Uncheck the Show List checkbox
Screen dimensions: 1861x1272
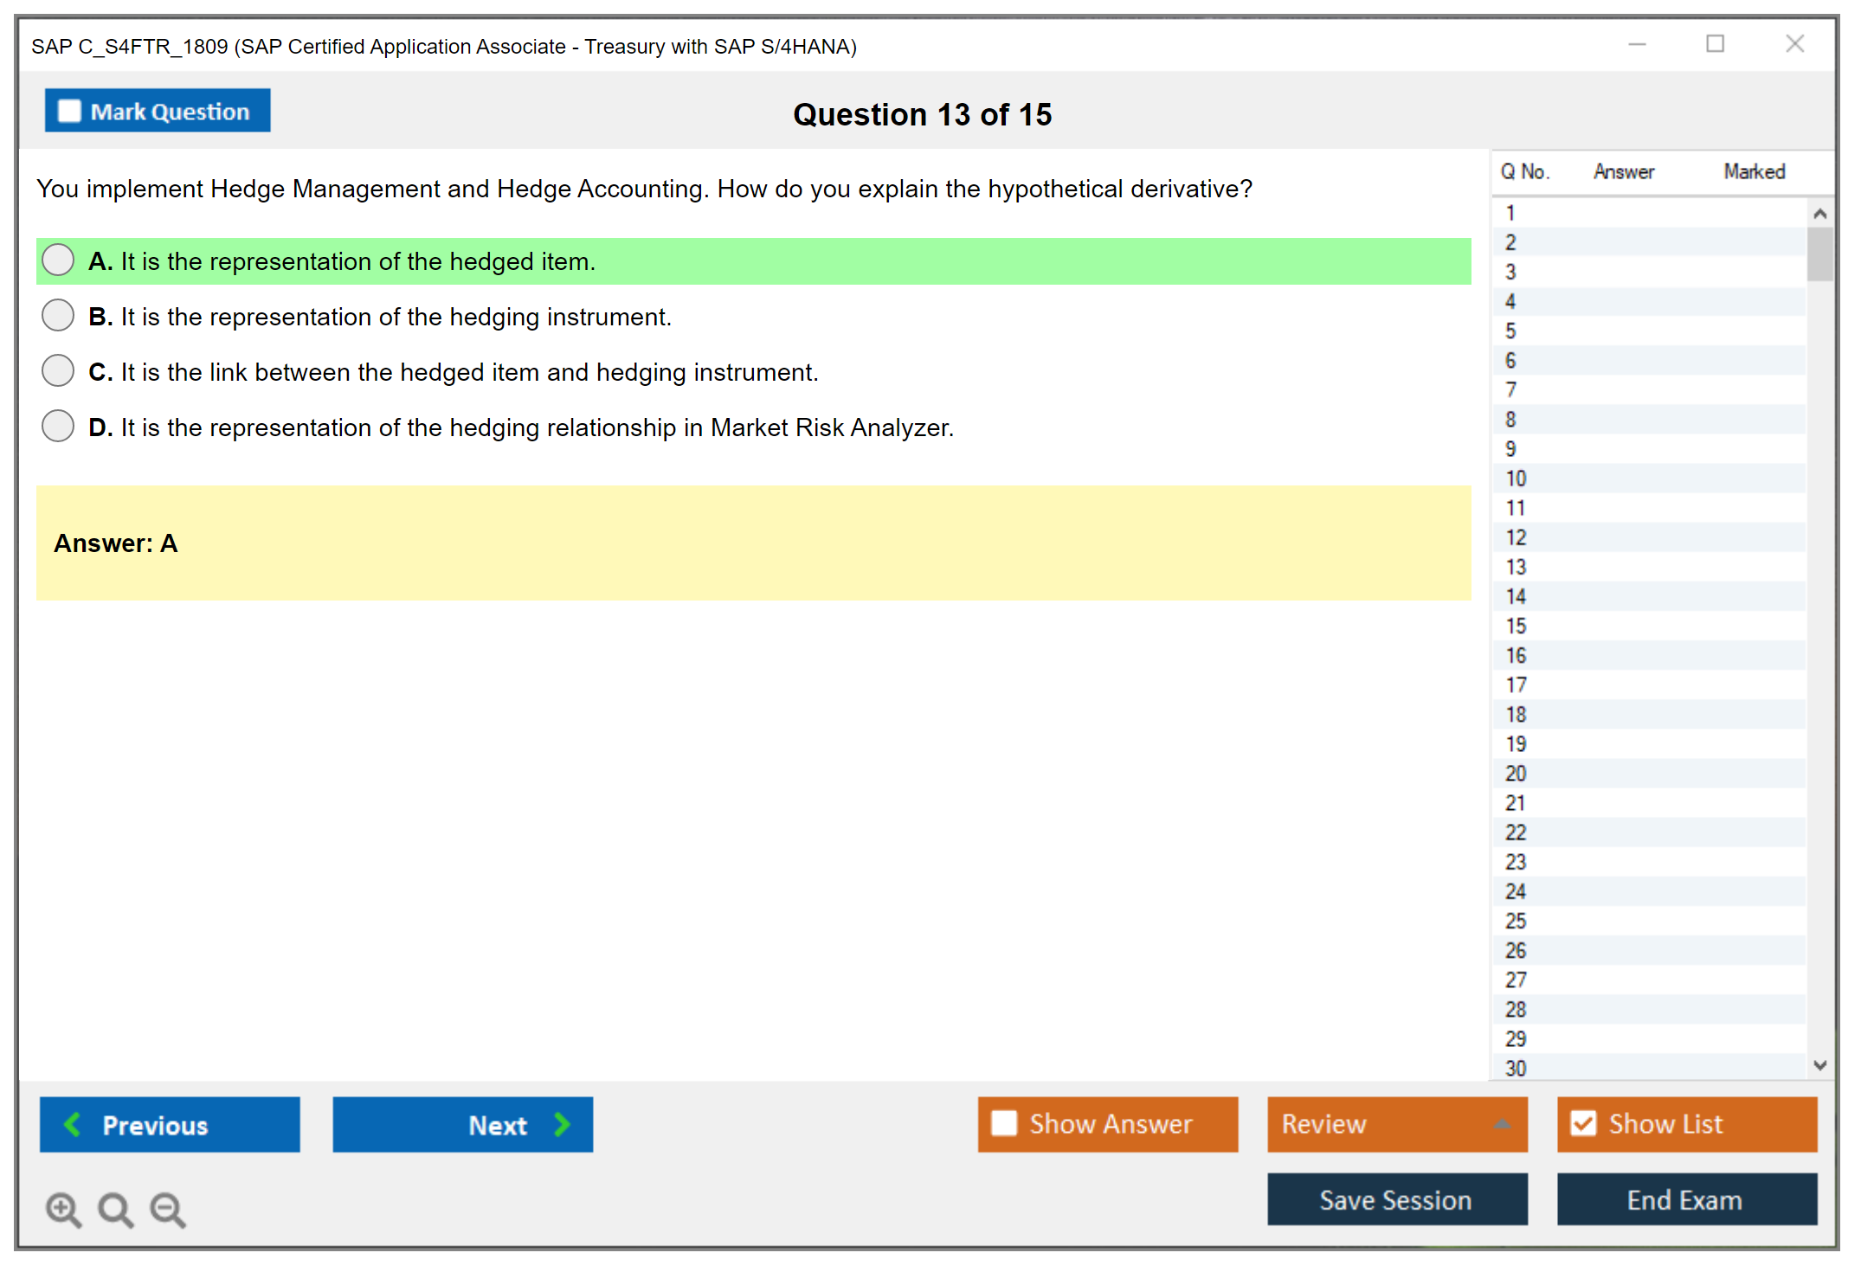coord(1583,1123)
